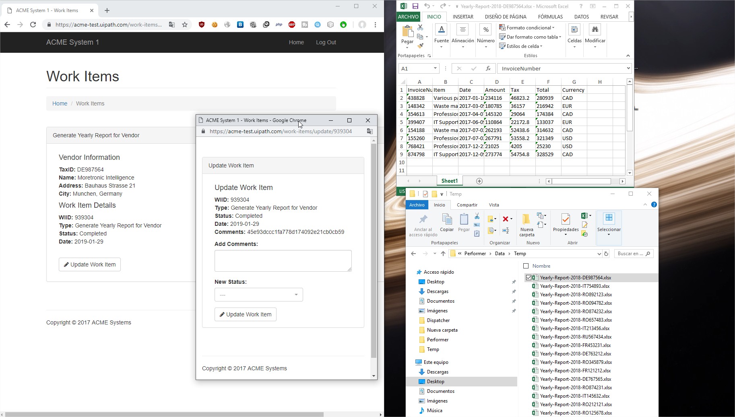This screenshot has height=417, width=735.
Task: Open a new Chrome tab with the plus button
Action: coord(107,10)
